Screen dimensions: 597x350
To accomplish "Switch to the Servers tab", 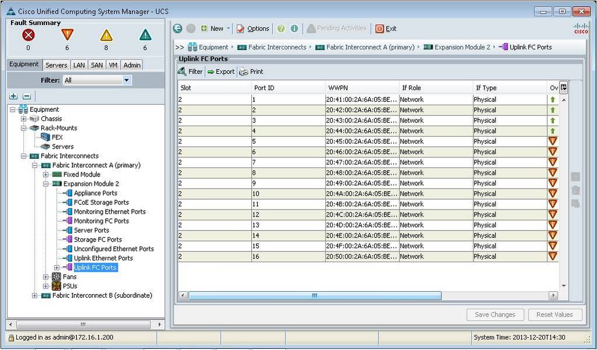I will pyautogui.click(x=57, y=65).
